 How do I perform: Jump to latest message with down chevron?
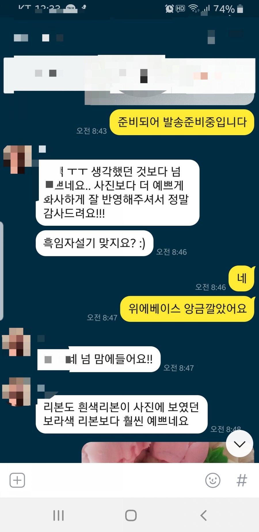point(239,444)
